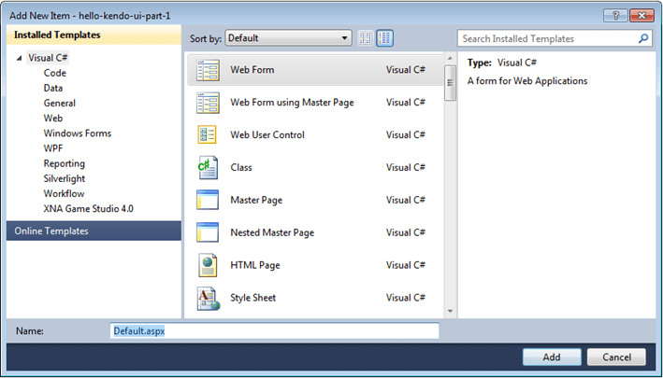This screenshot has height=378, width=663.
Task: Select the Master Page template icon
Action: click(208, 200)
